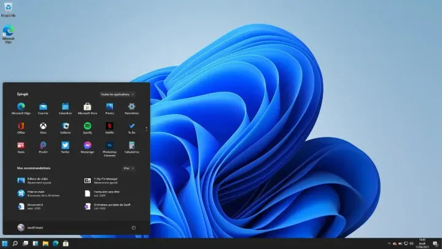Viewport: 442px width, 249px height.
Task: Launch Netflix from pinned apps
Action: click(109, 126)
